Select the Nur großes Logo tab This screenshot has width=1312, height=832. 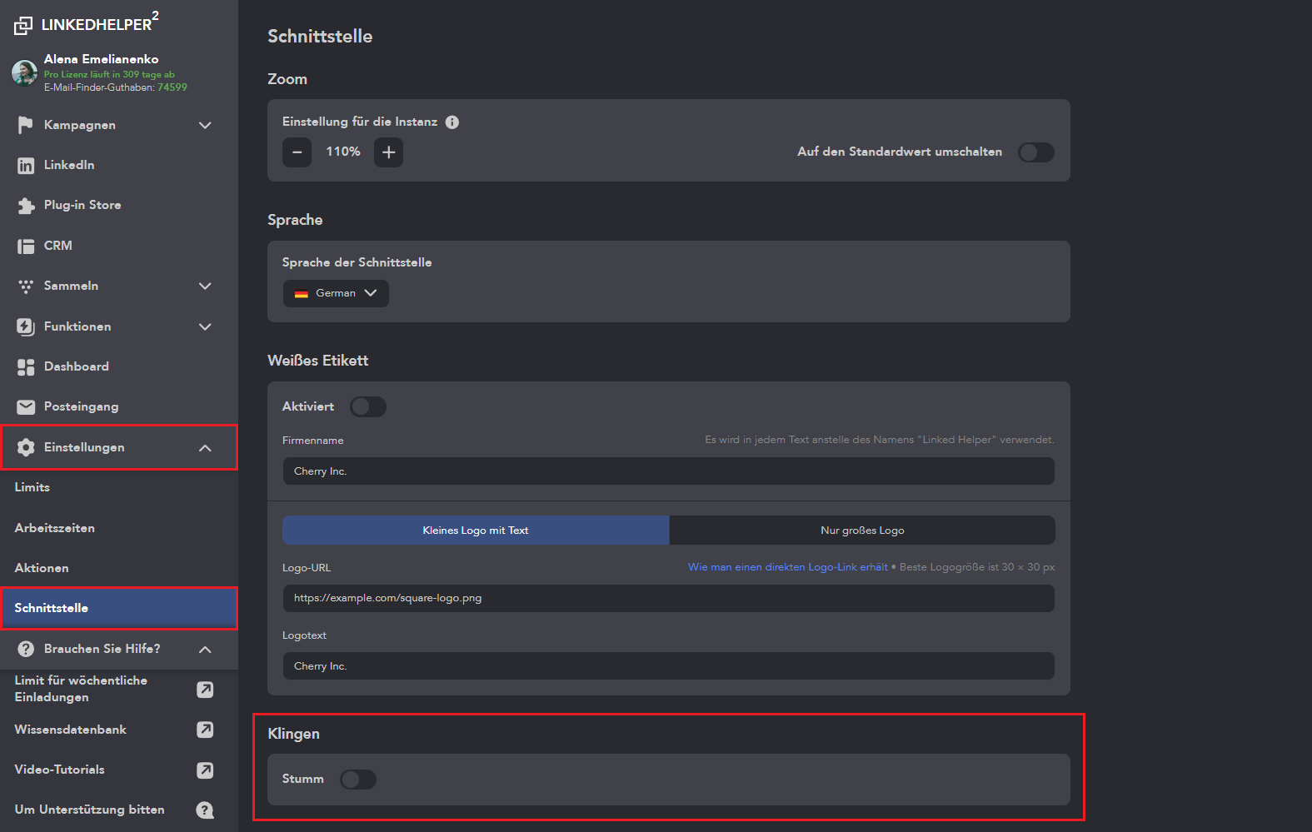point(861,531)
